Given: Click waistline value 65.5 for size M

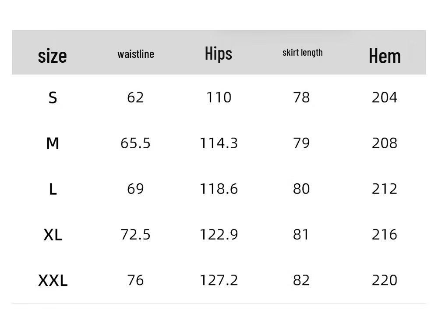Looking at the screenshot, I should [135, 143].
